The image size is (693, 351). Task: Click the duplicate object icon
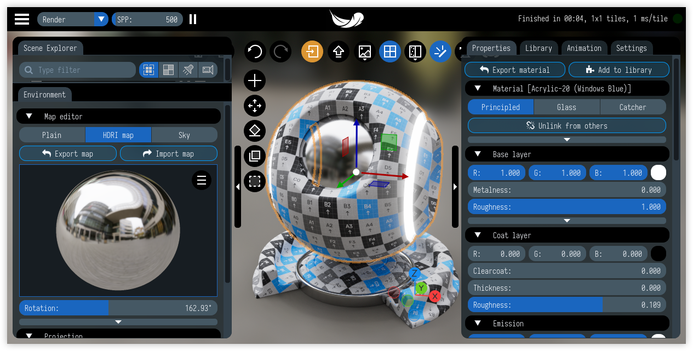coord(255,156)
